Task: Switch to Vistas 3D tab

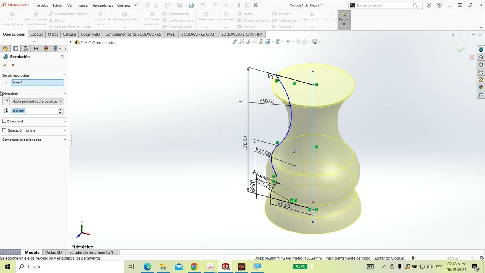Action: [x=53, y=252]
